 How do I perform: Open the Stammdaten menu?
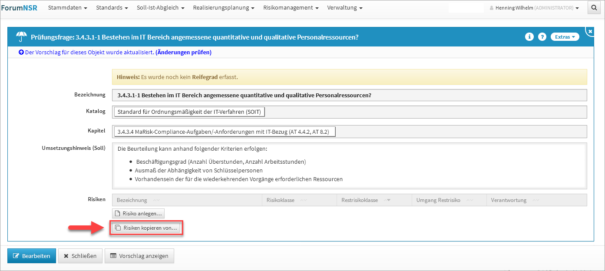tap(67, 8)
